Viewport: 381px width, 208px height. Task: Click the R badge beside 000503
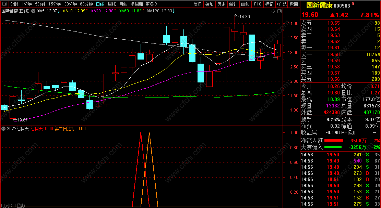click(353, 4)
